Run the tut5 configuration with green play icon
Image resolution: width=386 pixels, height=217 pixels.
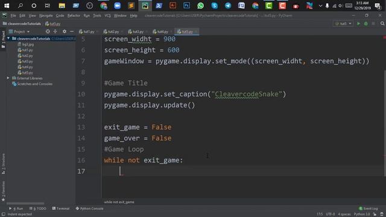click(x=358, y=24)
